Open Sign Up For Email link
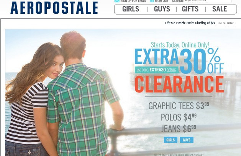 point(133,1)
